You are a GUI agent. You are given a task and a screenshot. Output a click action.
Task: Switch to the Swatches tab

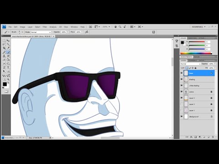(x=192, y=38)
